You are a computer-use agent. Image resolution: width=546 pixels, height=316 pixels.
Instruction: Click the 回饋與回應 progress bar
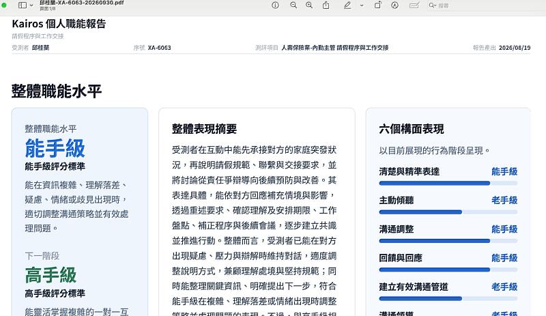click(448, 270)
